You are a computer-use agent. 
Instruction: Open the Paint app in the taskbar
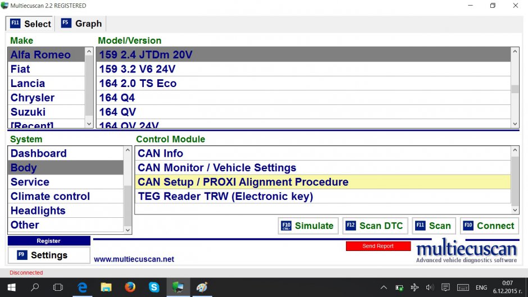202,287
